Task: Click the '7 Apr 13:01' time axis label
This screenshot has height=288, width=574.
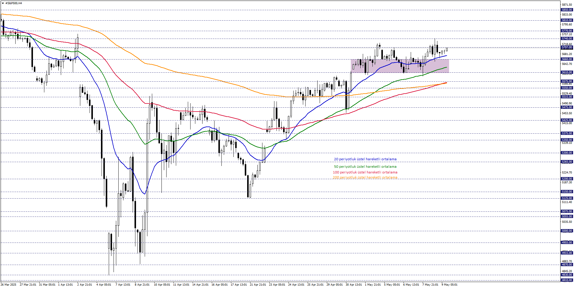Action: pyautogui.click(x=123, y=285)
